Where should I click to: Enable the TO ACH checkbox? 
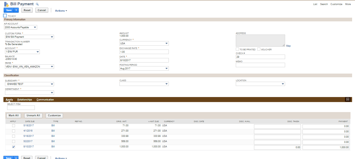click(x=4, y=15)
